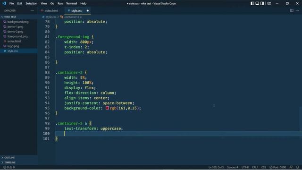Image resolution: width=302 pixels, height=170 pixels.
Task: Click the .container-2 a selector
Action: (71, 123)
